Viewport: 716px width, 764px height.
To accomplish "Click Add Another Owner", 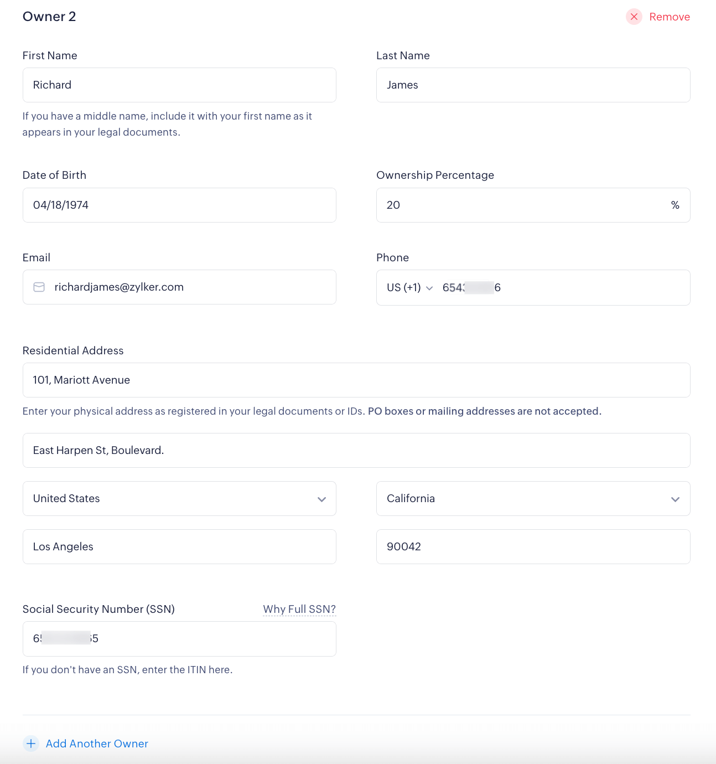I will tap(97, 744).
